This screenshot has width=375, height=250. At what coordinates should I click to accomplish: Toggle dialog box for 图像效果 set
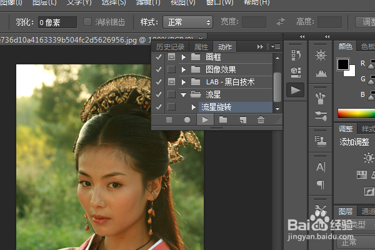[171, 69]
